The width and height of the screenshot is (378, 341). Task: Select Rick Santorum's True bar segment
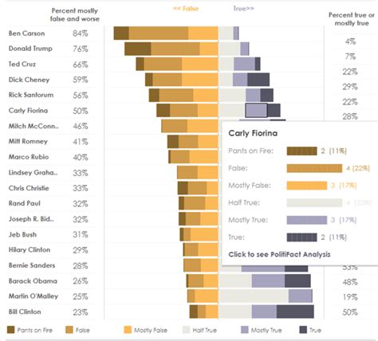(x=266, y=95)
